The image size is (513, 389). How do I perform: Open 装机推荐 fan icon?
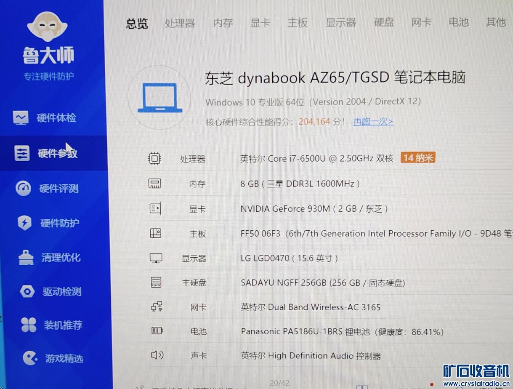pos(29,325)
